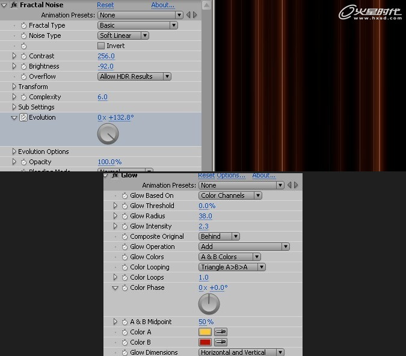Open Composite Original Behind dropdown
This screenshot has height=356, width=406.
(x=219, y=236)
